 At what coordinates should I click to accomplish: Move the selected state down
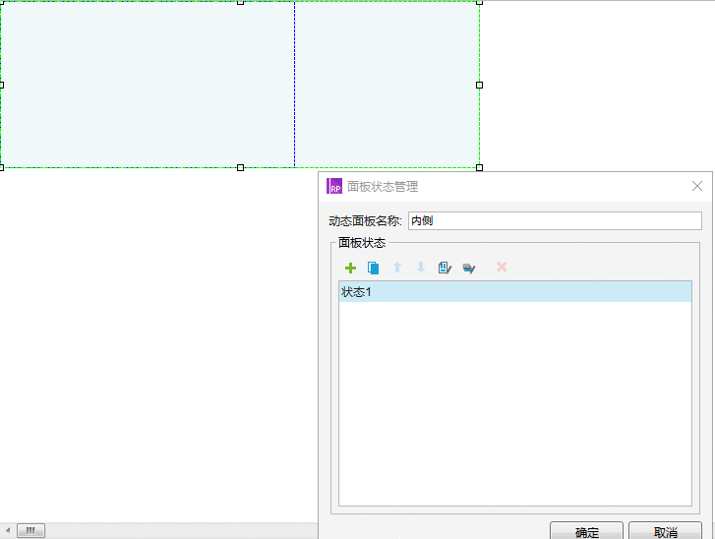pyautogui.click(x=421, y=268)
